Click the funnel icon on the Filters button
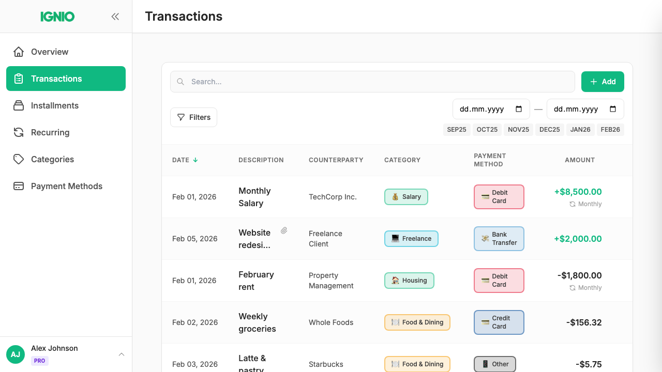Image resolution: width=662 pixels, height=372 pixels. tap(182, 117)
